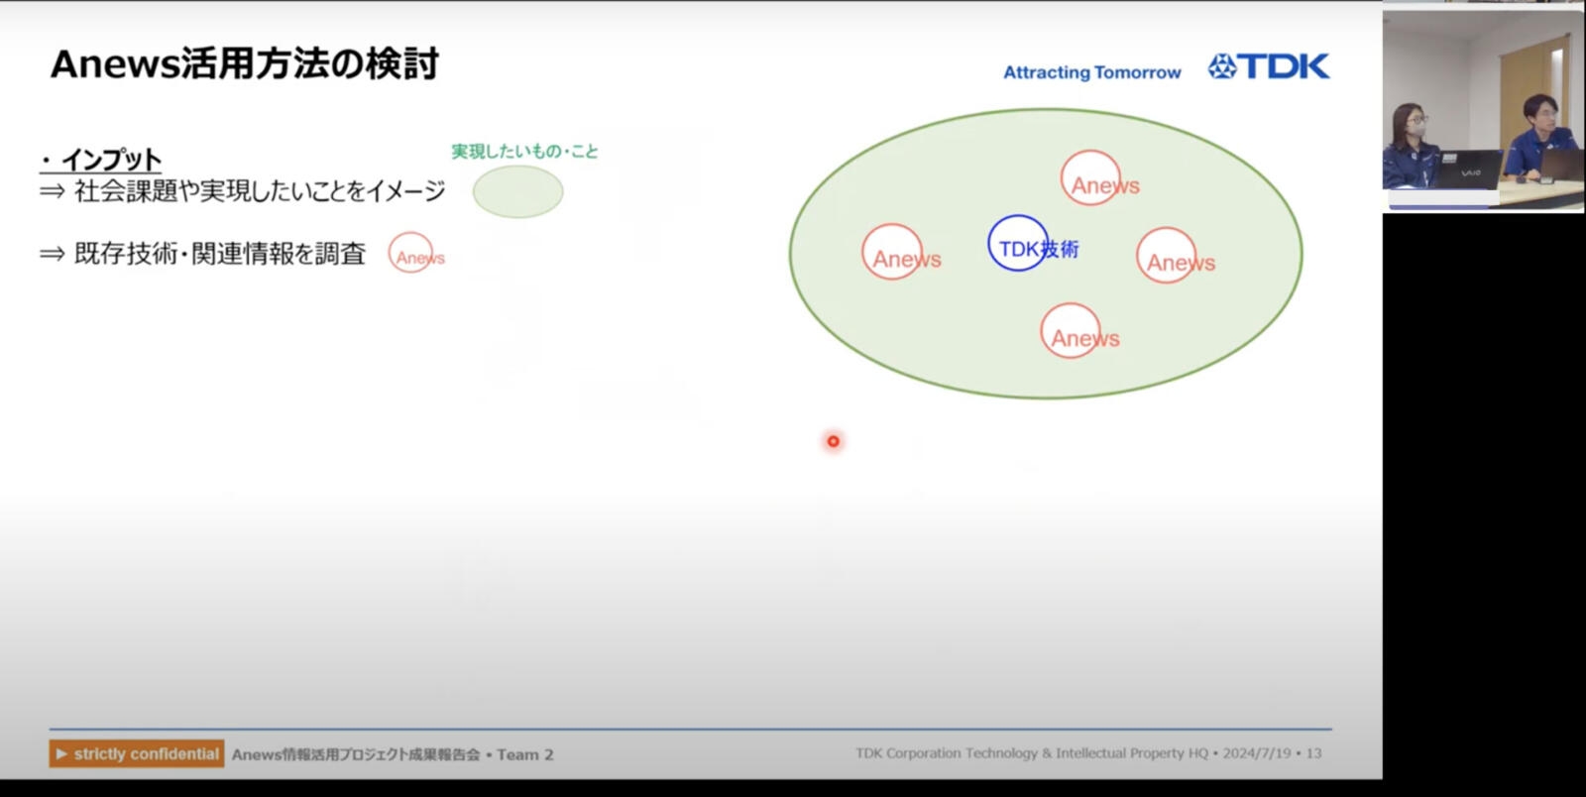Click the TDK logo
1586x797 pixels.
pos(1269,66)
